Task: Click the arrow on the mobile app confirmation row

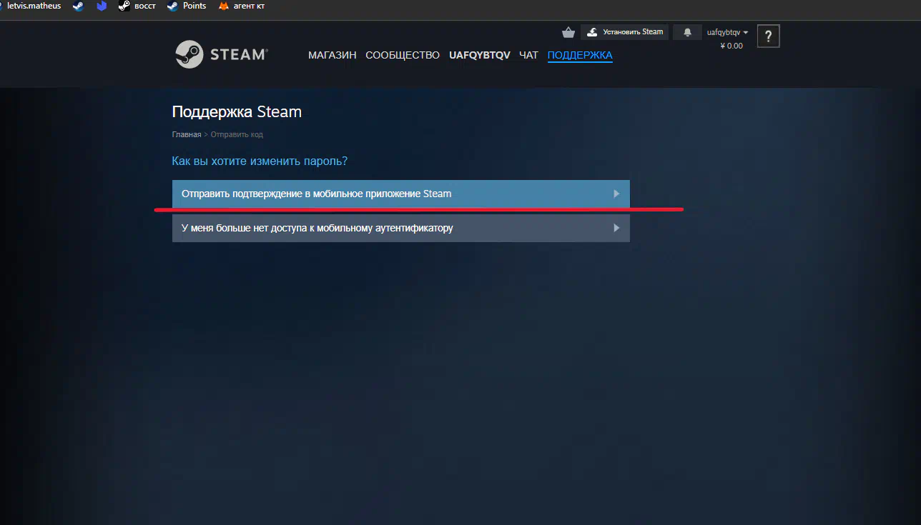Action: click(x=616, y=194)
